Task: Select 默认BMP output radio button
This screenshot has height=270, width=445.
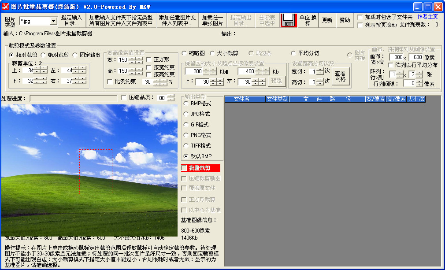Action: coord(186,156)
